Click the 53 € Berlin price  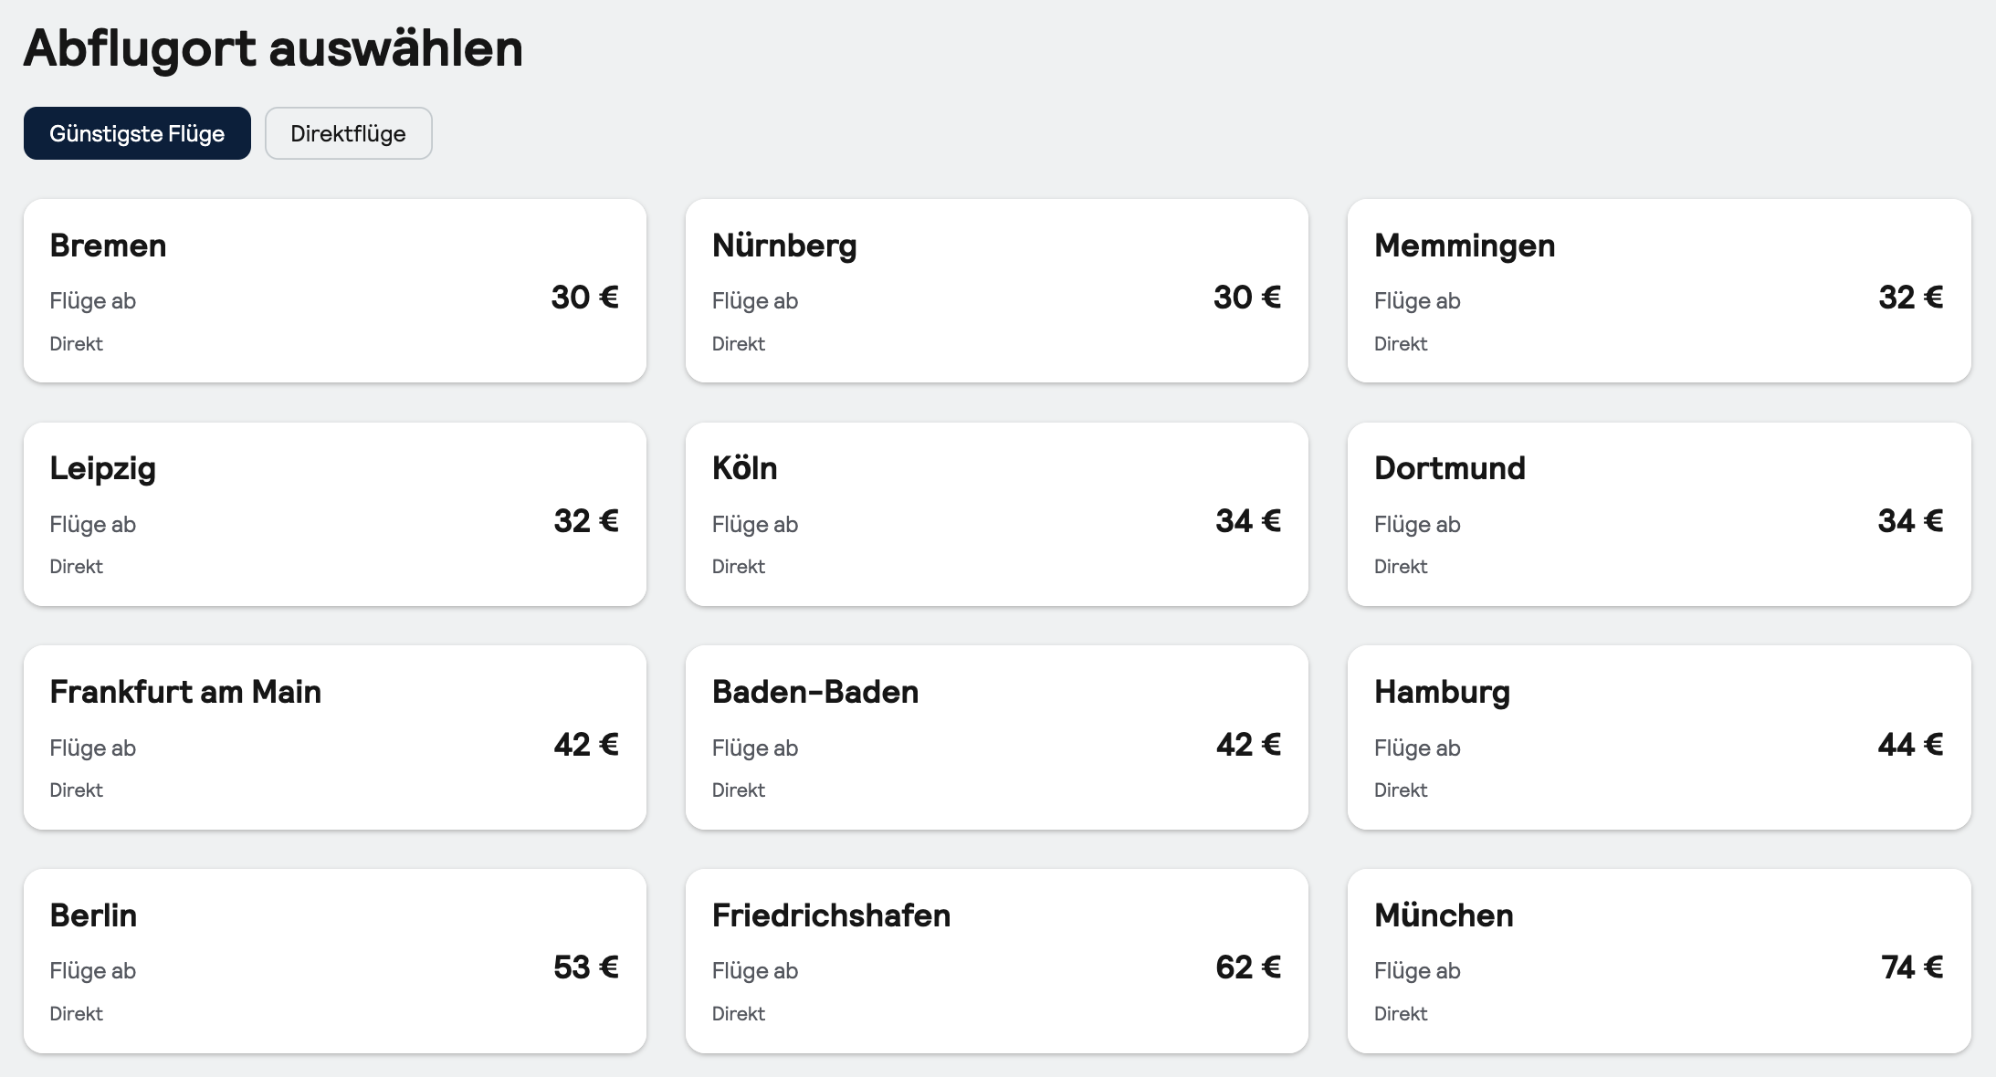tap(585, 967)
